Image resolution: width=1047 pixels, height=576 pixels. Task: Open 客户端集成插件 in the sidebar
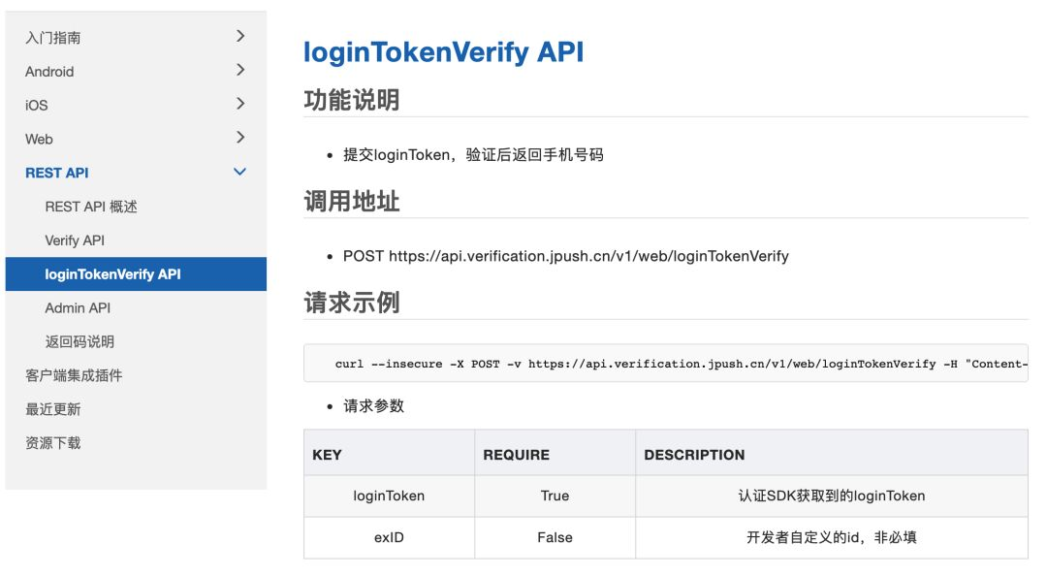pyautogui.click(x=74, y=375)
